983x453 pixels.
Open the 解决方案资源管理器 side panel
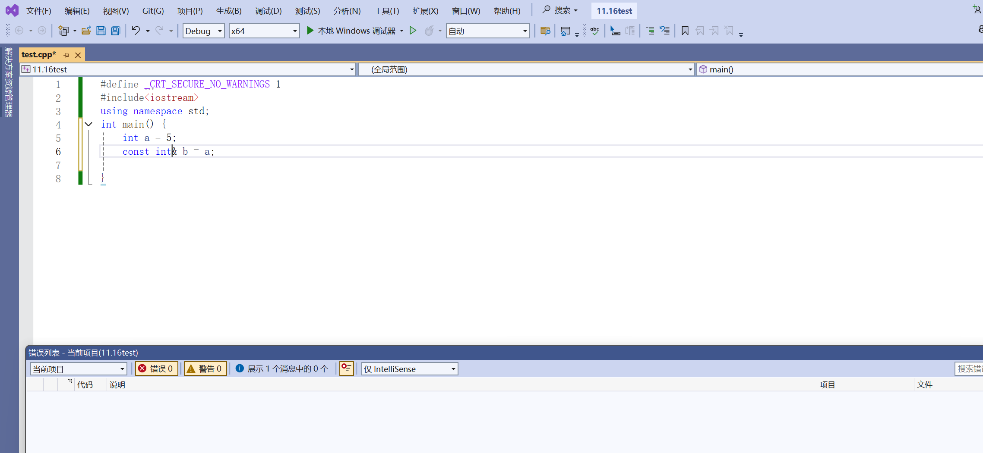[9, 82]
